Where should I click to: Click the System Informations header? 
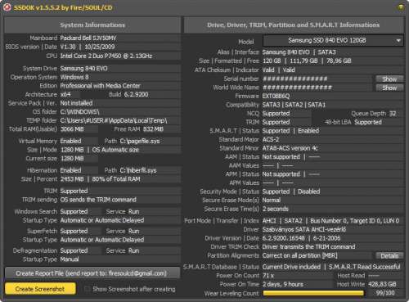click(x=92, y=25)
